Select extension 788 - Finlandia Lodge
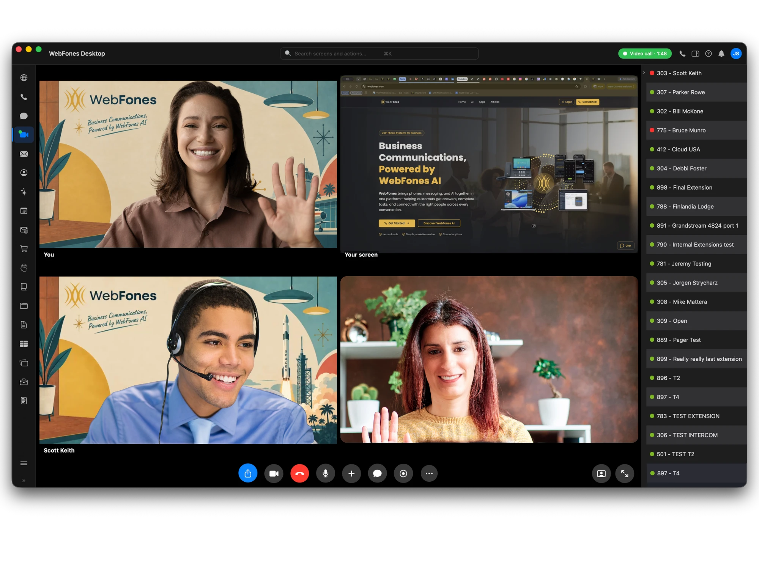Viewport: 759px width, 569px height. [696, 206]
